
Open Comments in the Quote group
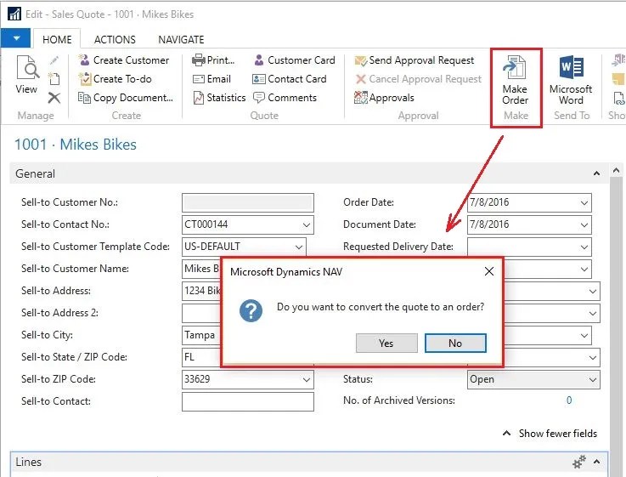tap(285, 98)
